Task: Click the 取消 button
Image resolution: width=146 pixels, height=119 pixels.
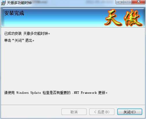Action: [74, 112]
